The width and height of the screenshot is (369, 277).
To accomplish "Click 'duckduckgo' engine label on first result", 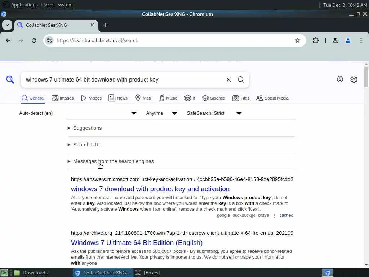I will tap(244, 215).
